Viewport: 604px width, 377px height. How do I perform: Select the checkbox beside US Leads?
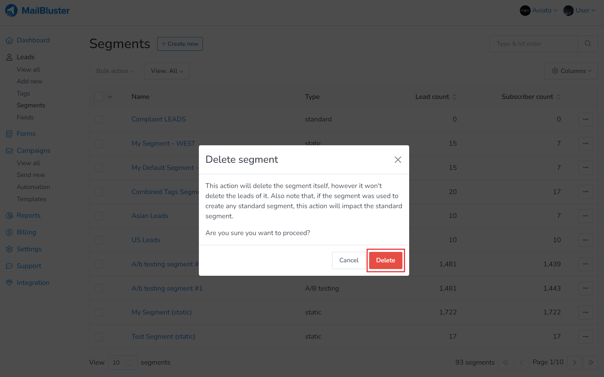click(99, 240)
